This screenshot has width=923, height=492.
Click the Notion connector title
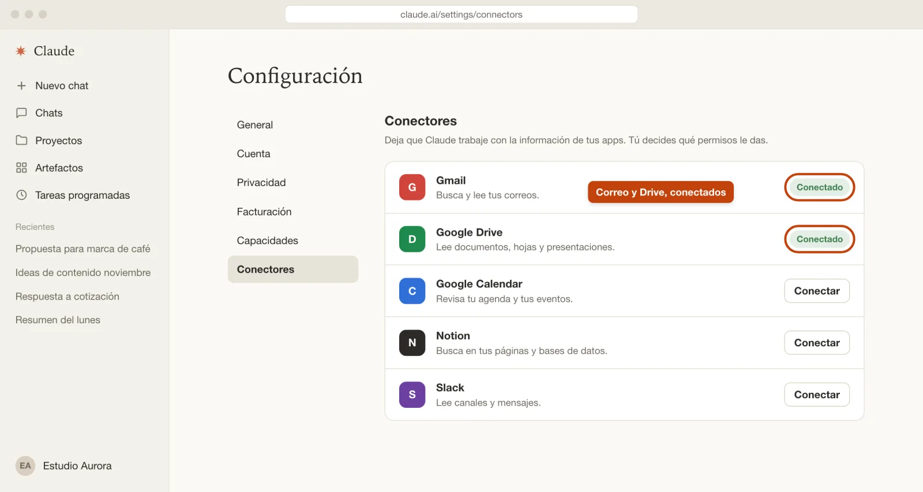click(x=453, y=336)
